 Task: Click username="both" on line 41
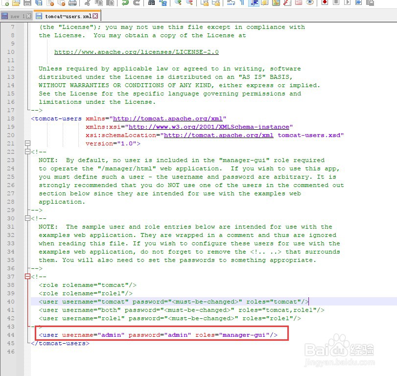tap(92, 310)
